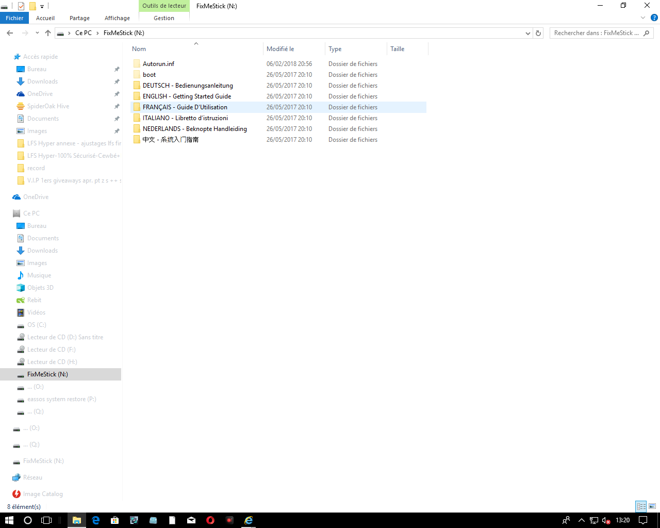Screen dimensions: 660x528
Task: Select the OneDrive root tree item
Action: click(36, 197)
